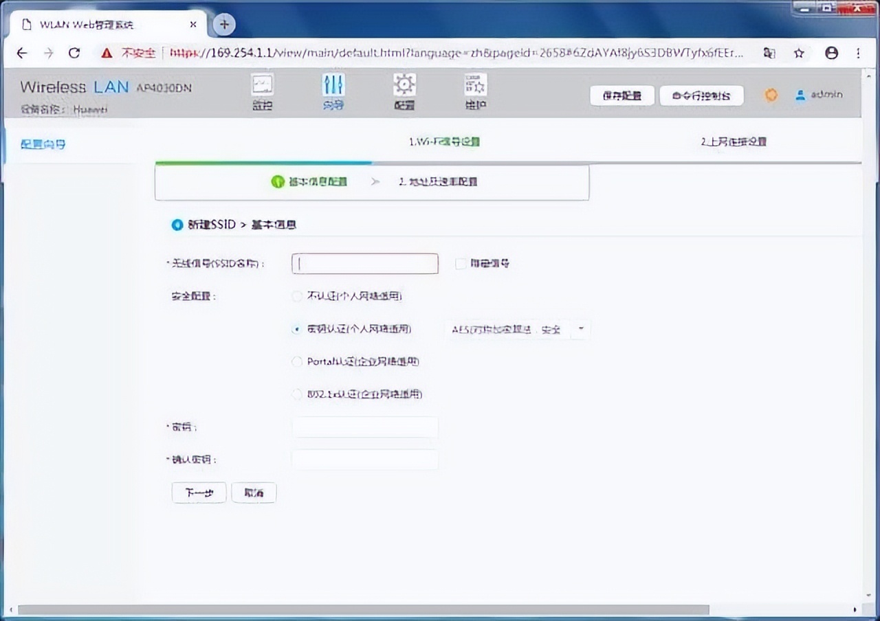The width and height of the screenshot is (880, 621).
Task: Open the admin user account icon
Action: coord(800,95)
